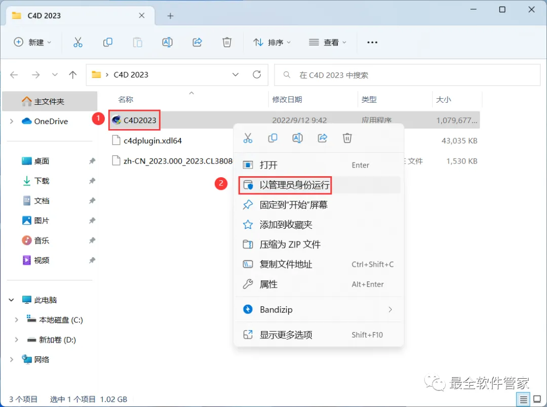Expand the Bandizip submenu arrow
This screenshot has height=407, width=547.
click(x=390, y=309)
